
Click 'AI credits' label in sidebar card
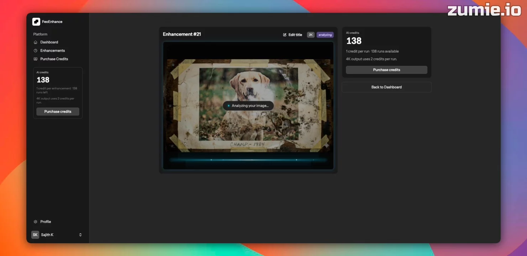(x=42, y=73)
